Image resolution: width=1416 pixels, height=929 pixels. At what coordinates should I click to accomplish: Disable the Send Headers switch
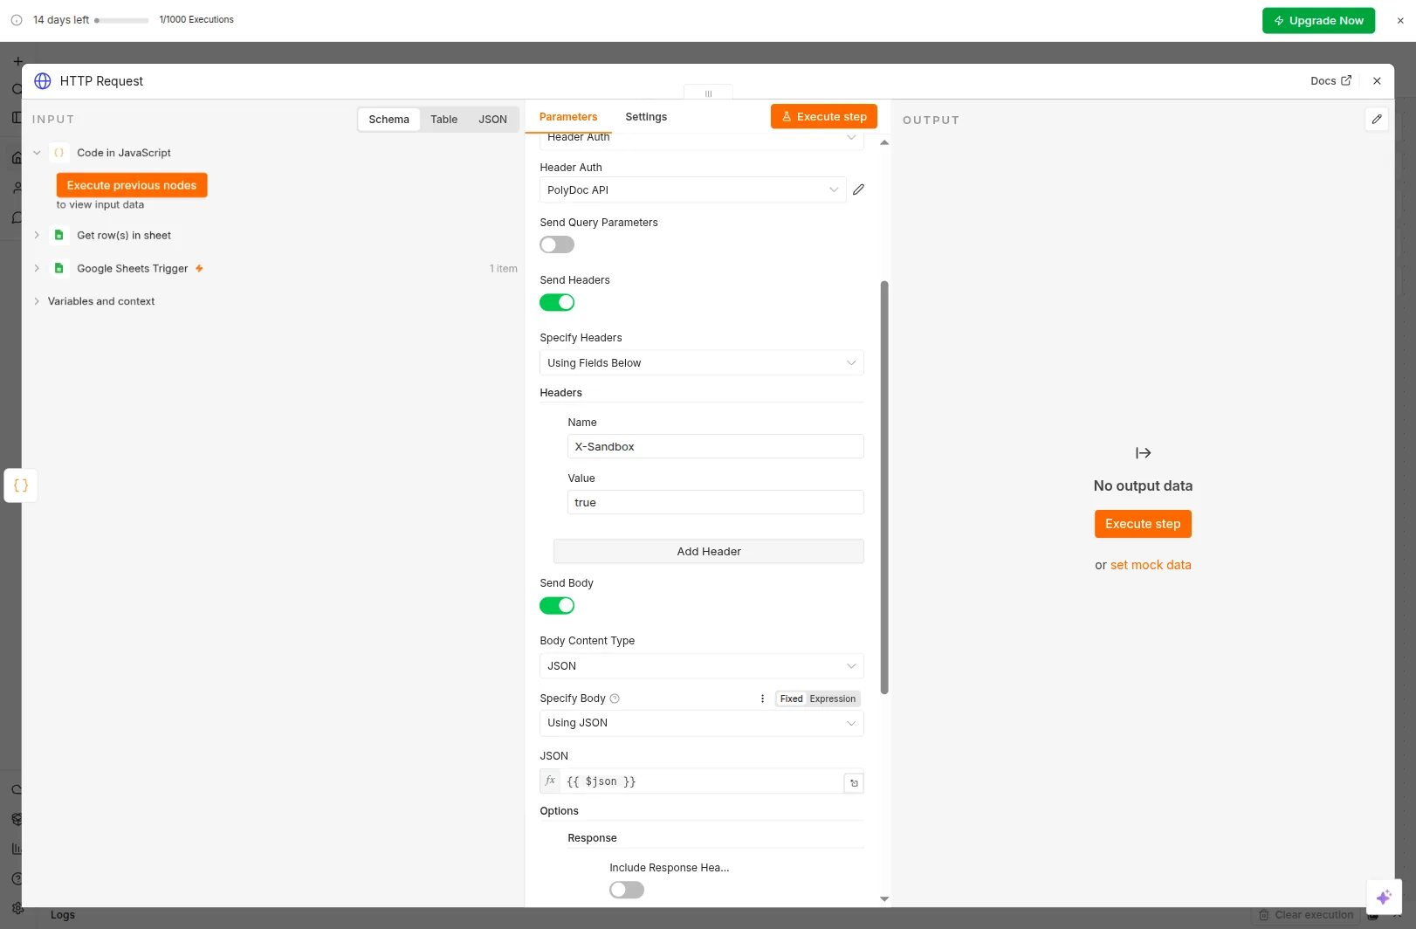(x=557, y=302)
